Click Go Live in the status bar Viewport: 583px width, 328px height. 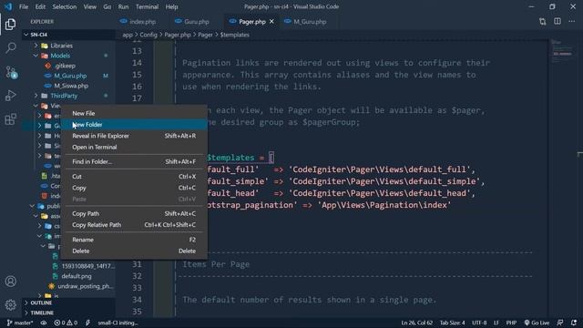click(537, 323)
